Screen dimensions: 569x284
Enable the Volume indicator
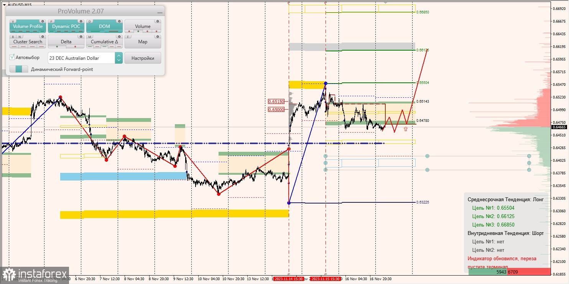(x=143, y=26)
